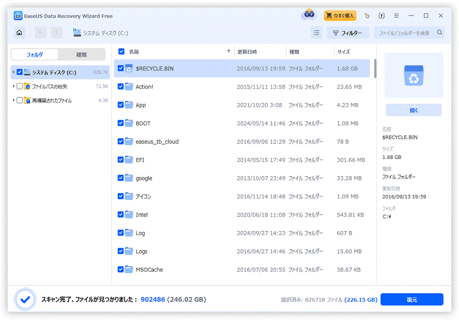Expand the システム ディスク (C:) tree node
Image resolution: width=459 pixels, height=320 pixels.
tap(13, 72)
